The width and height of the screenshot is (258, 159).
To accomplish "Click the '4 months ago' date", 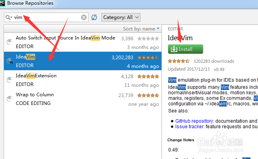I will tap(143, 66).
